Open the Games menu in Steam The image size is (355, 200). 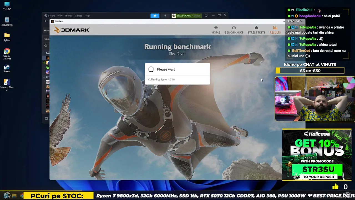tap(78, 16)
